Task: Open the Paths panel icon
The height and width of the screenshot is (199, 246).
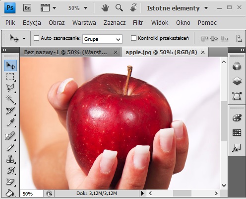Action: 237,96
